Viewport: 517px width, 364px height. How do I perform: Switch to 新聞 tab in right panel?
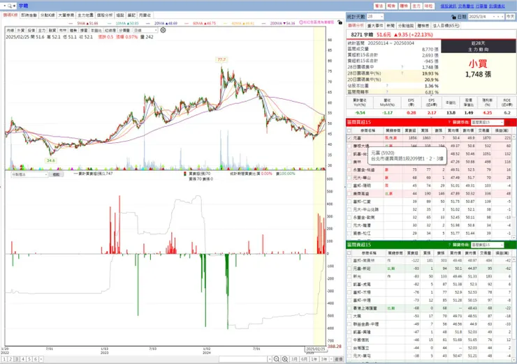pyautogui.click(x=391, y=25)
